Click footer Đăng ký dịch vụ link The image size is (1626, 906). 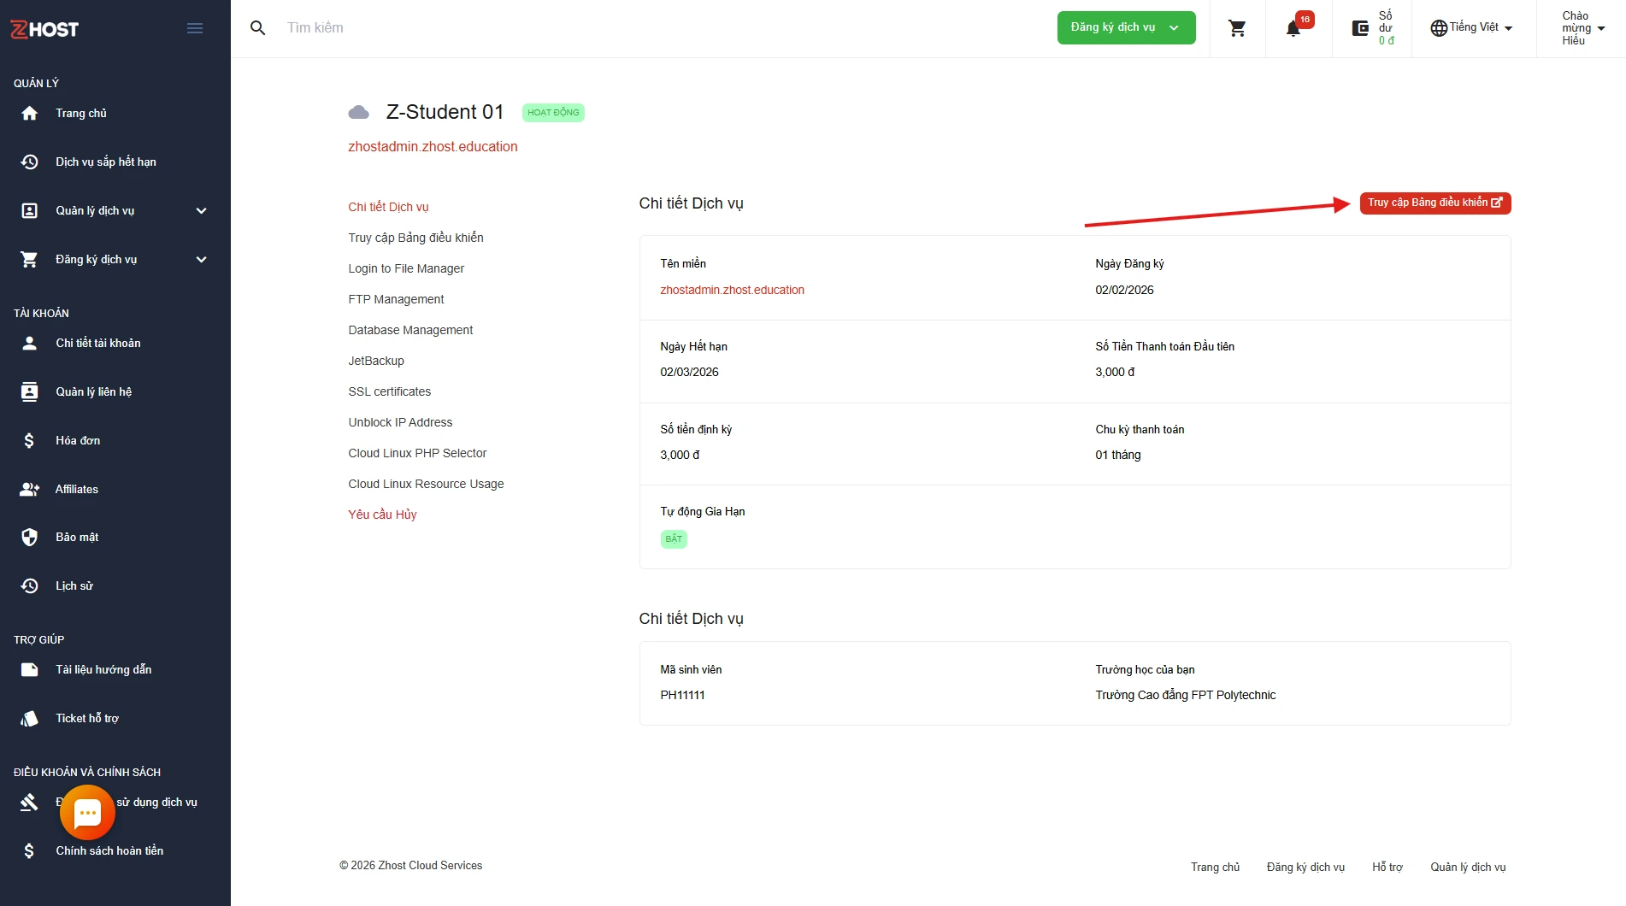click(1305, 868)
